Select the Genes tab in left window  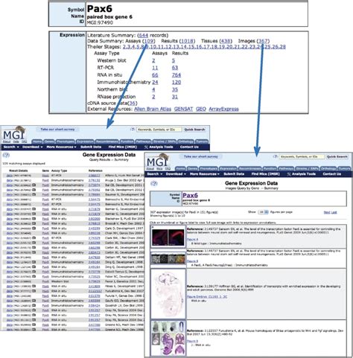tap(49, 141)
